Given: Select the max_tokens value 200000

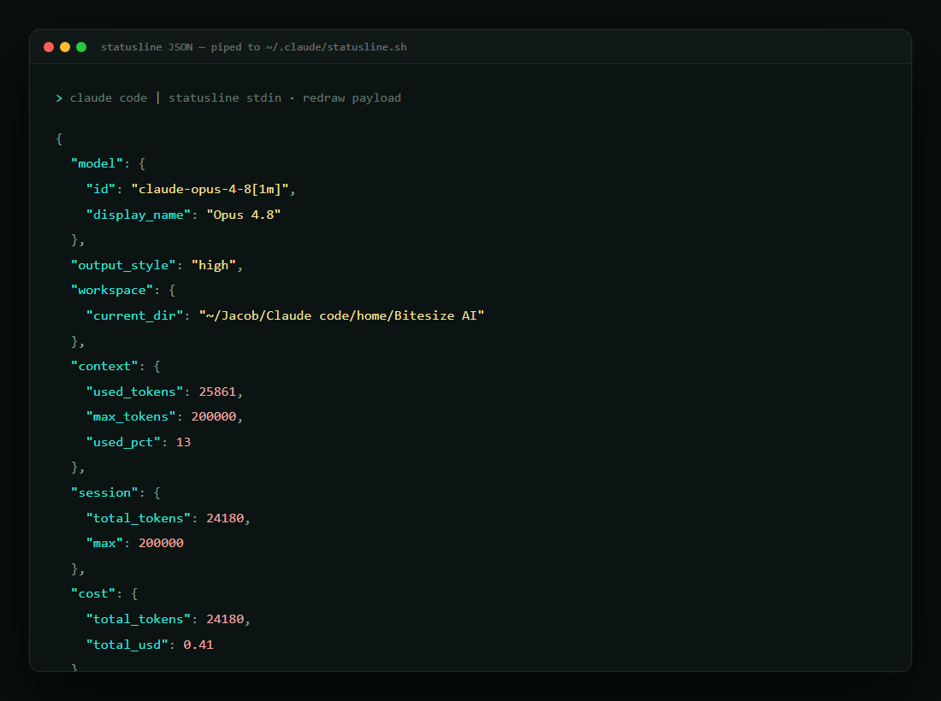Looking at the screenshot, I should point(214,417).
